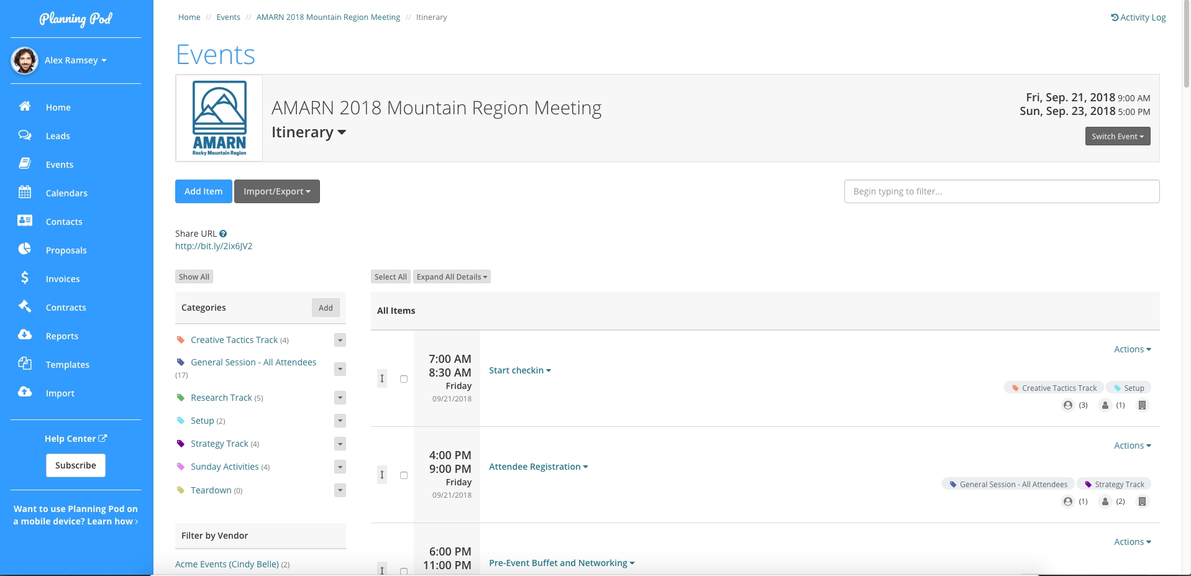Screen dimensions: 1191x576
Task: Open Actions menu for Pre-Event Buffet
Action: pos(1133,542)
